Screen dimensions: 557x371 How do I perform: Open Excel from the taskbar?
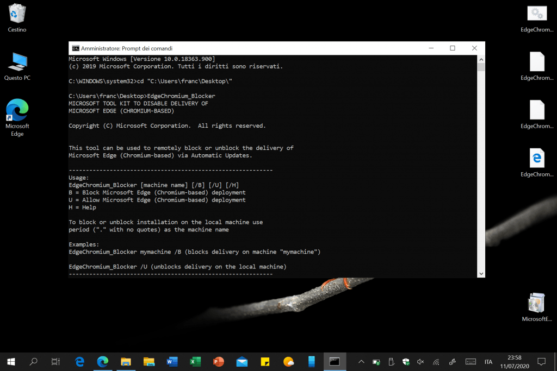pos(195,361)
